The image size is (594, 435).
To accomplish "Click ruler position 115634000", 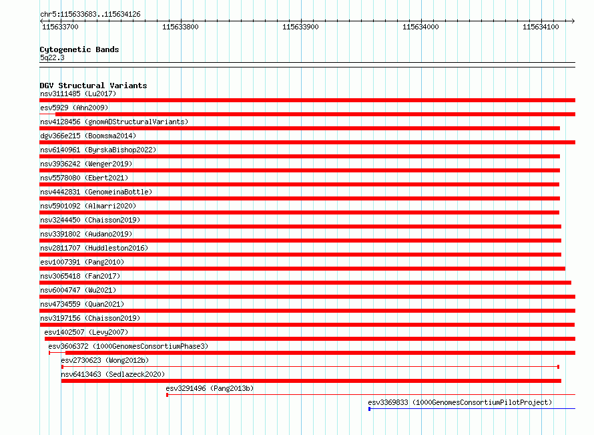I will [x=420, y=27].
